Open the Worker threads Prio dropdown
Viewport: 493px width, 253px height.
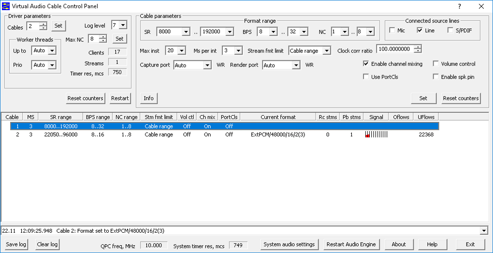point(52,65)
